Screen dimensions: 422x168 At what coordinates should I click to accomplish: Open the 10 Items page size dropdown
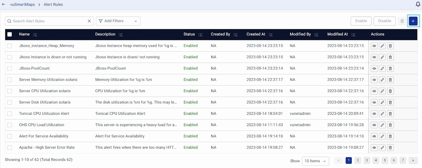(315, 161)
